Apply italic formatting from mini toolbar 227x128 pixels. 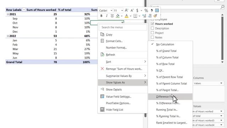[x=107, y=16]
